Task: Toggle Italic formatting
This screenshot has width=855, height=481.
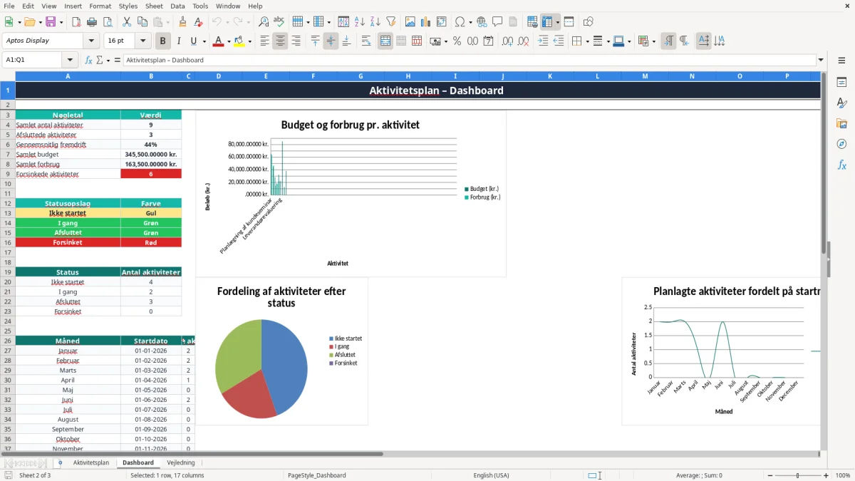Action: pyautogui.click(x=179, y=41)
